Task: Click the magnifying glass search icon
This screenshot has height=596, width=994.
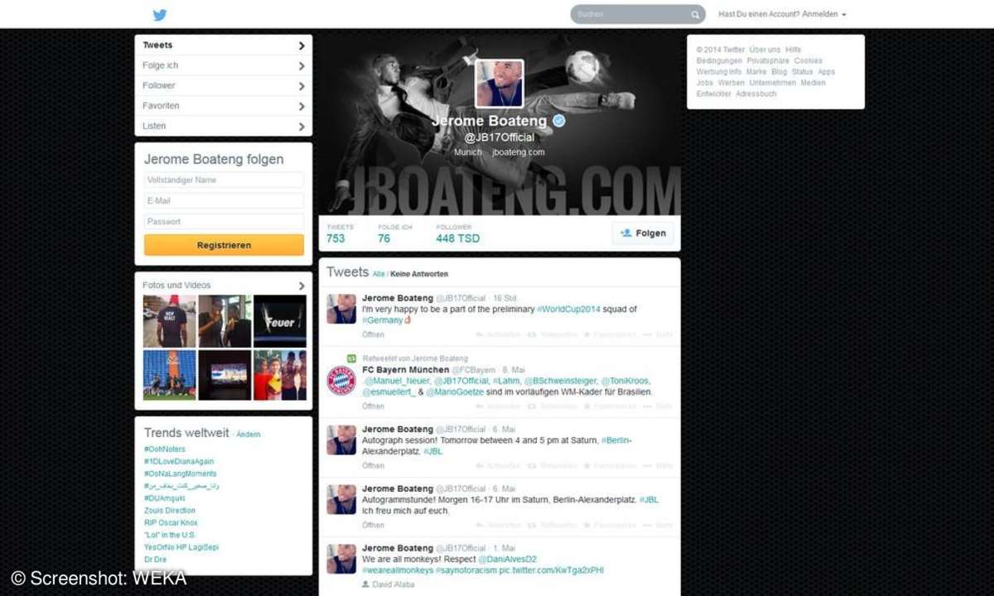Action: (x=695, y=14)
